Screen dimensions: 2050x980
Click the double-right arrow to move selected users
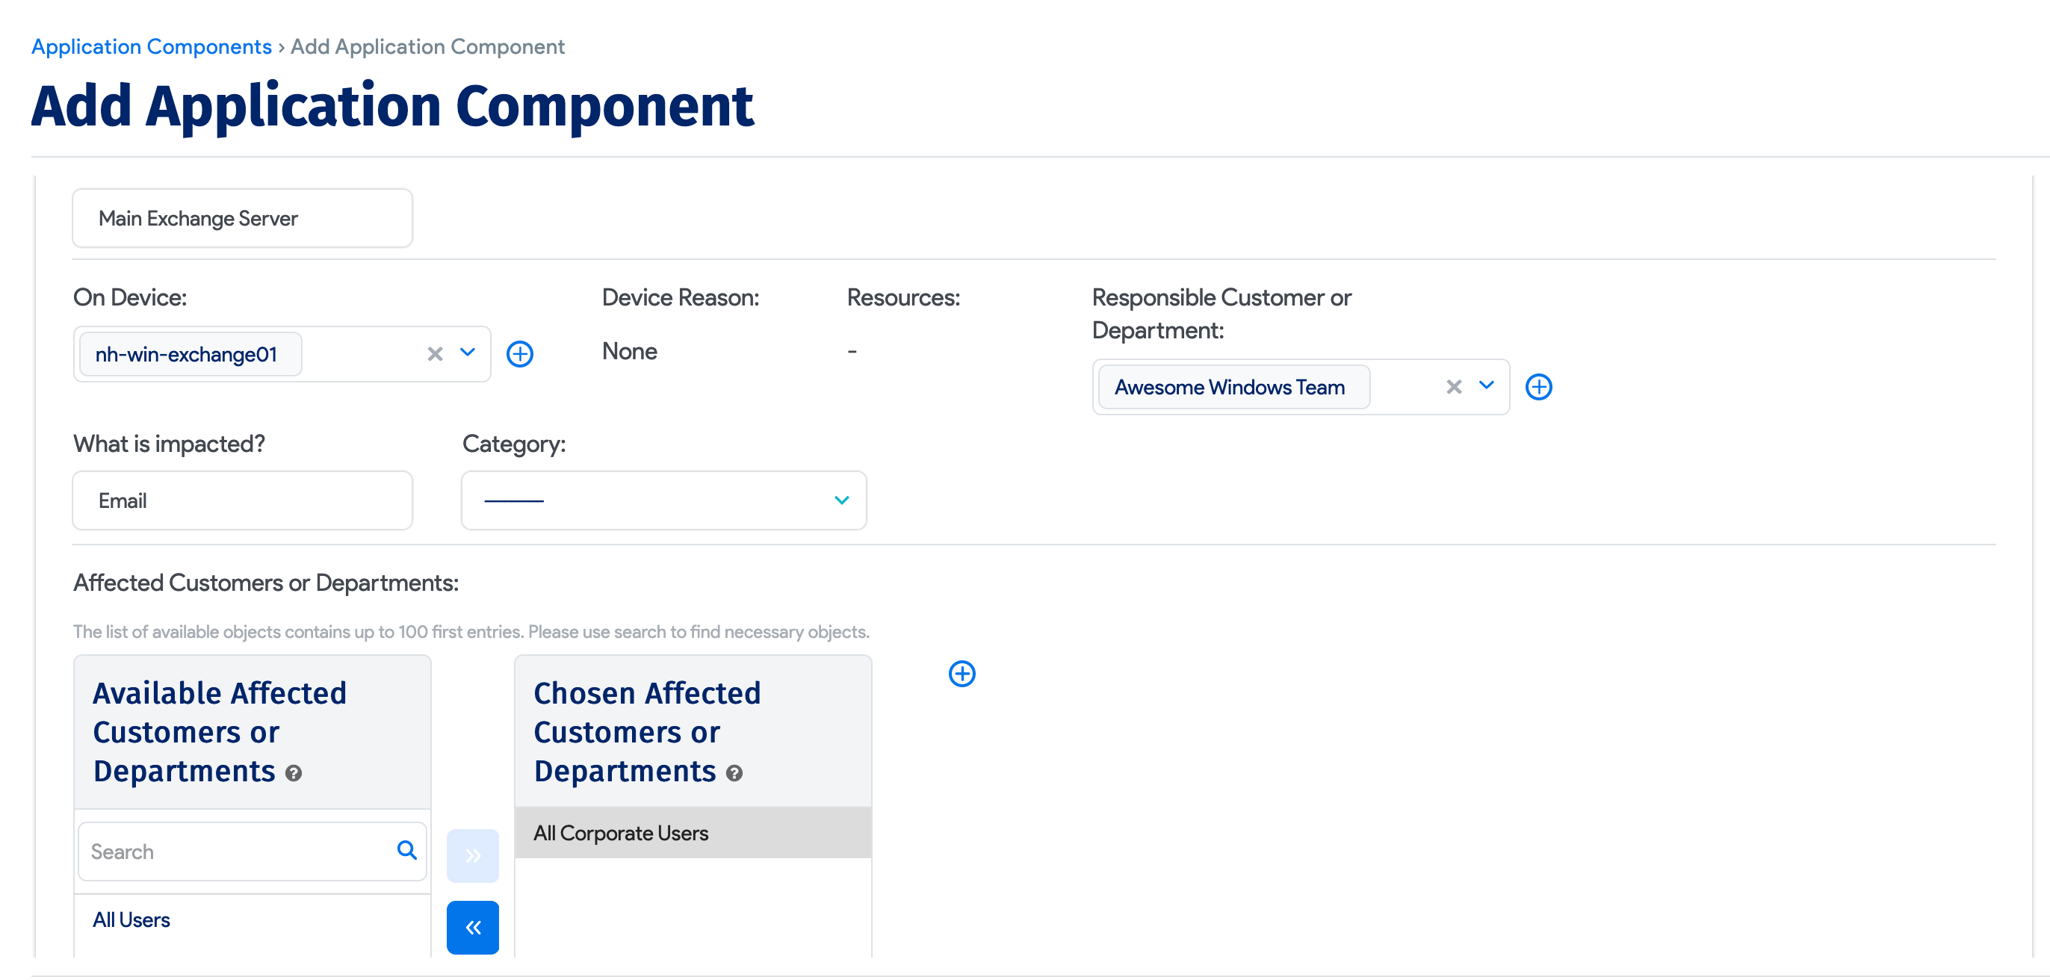point(473,855)
